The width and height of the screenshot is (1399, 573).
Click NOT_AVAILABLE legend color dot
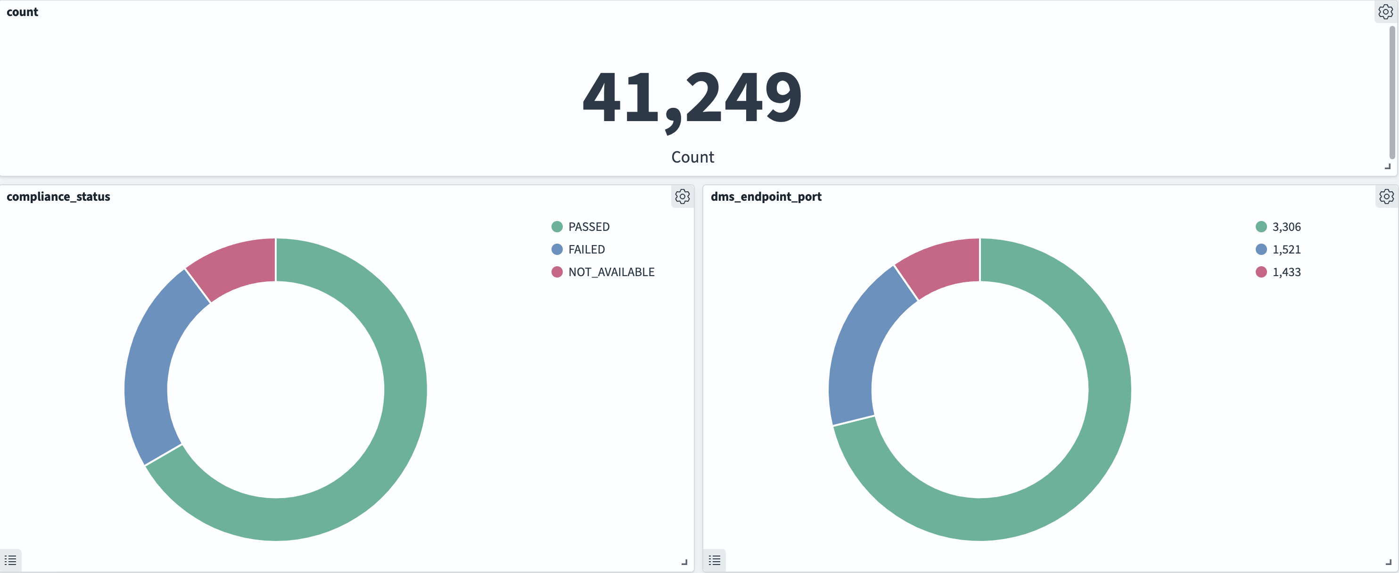[557, 271]
